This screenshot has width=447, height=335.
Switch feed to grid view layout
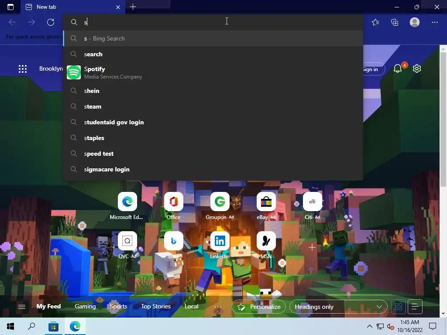(x=399, y=307)
